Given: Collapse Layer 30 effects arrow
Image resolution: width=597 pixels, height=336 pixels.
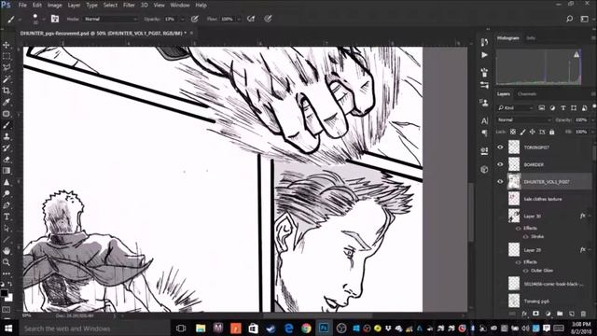Looking at the screenshot, I should coord(590,216).
